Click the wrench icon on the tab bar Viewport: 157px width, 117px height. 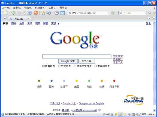pyautogui.click(x=149, y=19)
